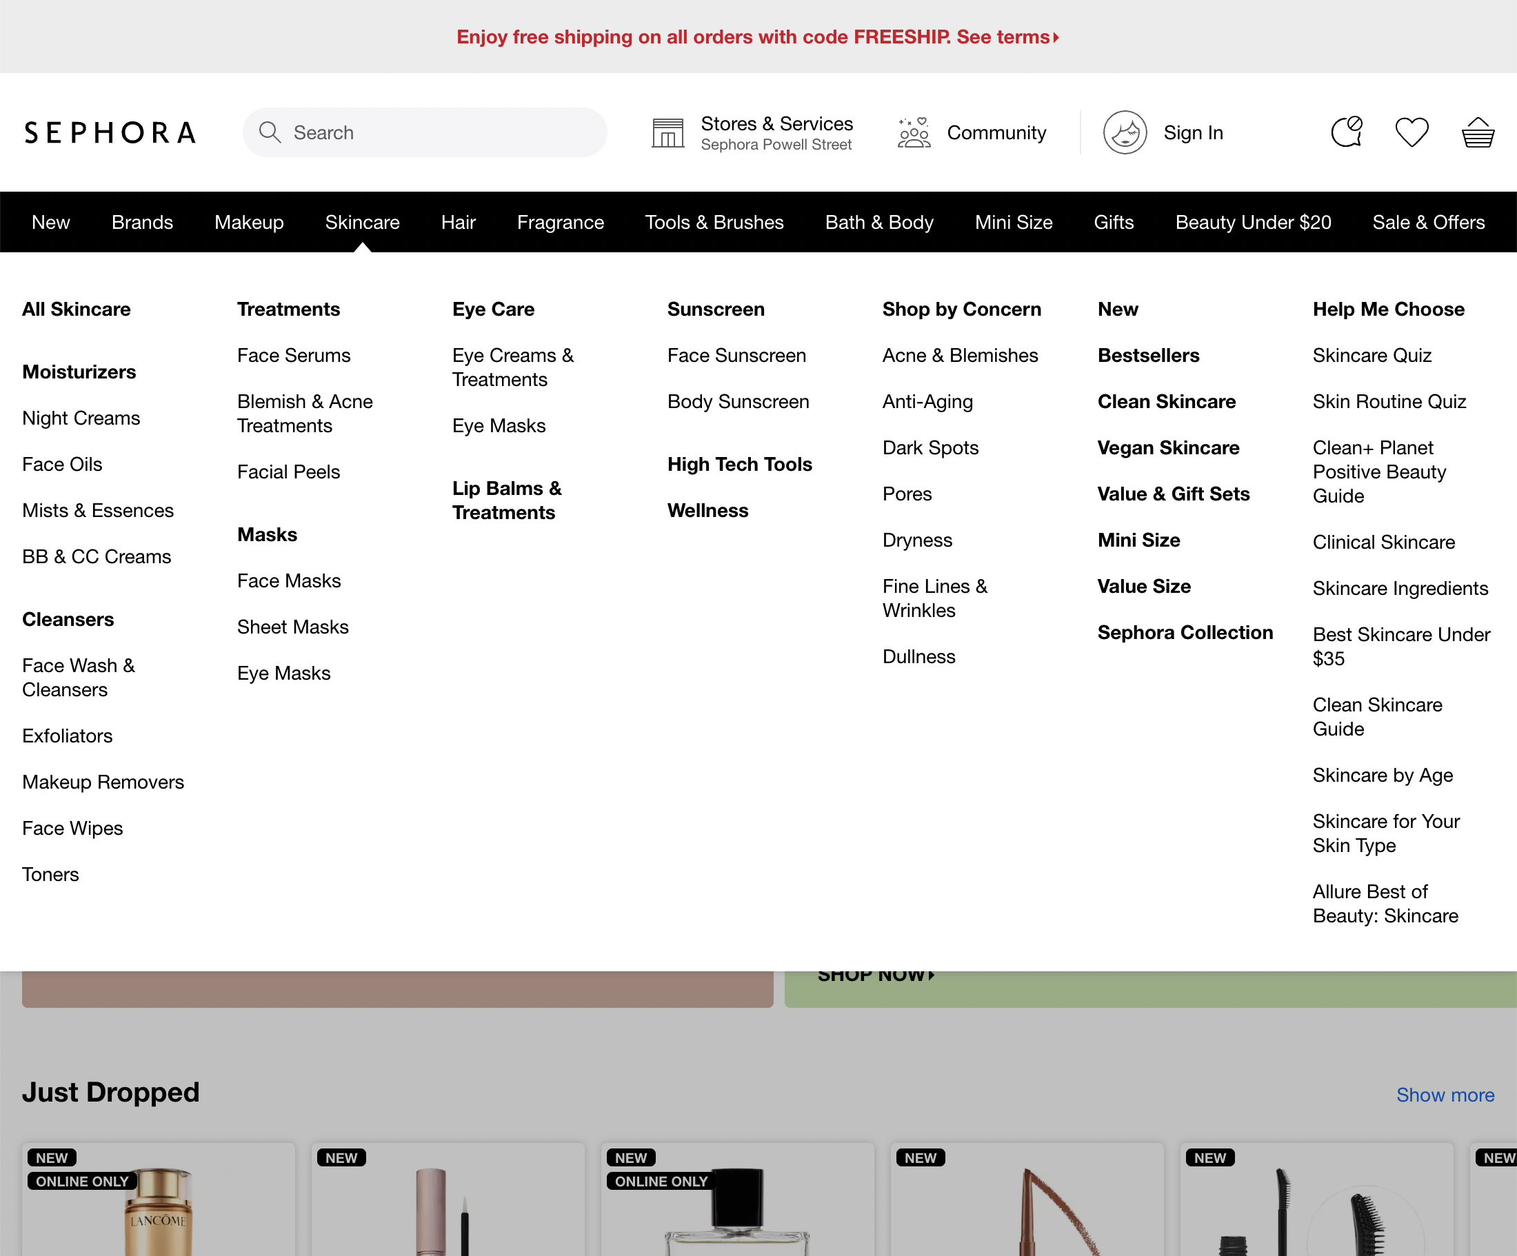Open the Skincare Quiz link

pyautogui.click(x=1370, y=354)
